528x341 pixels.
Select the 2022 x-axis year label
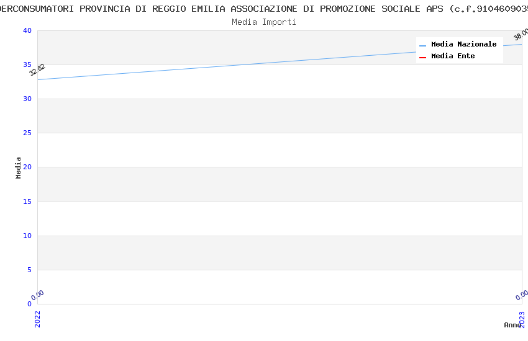tap(37, 319)
